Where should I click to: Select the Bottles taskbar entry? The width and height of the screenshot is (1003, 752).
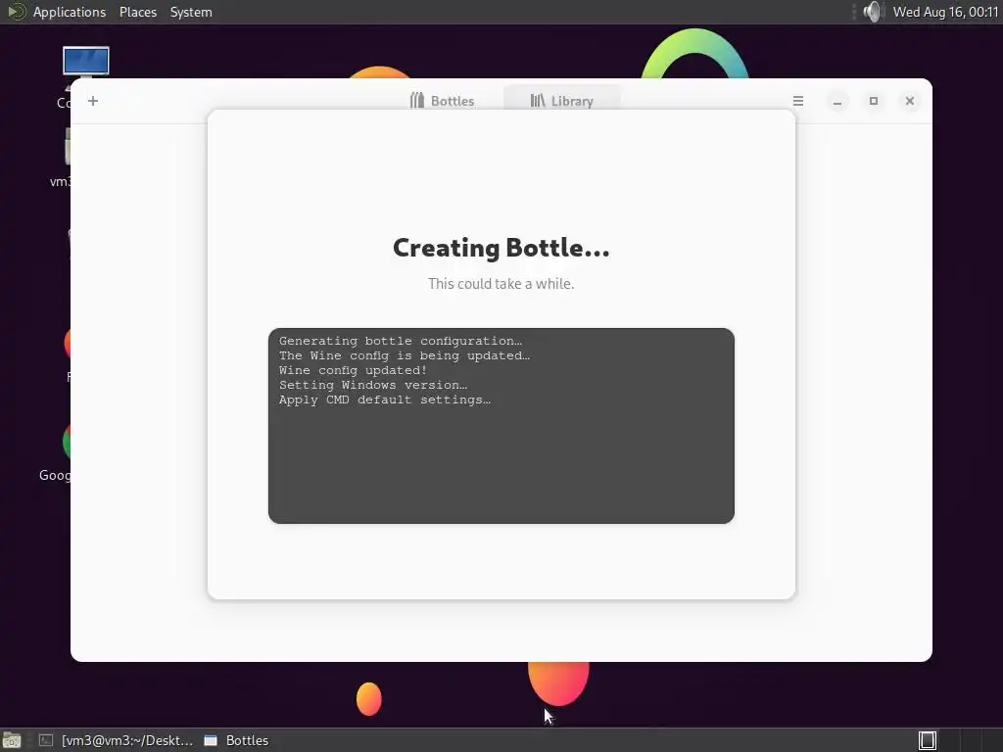pyautogui.click(x=237, y=740)
